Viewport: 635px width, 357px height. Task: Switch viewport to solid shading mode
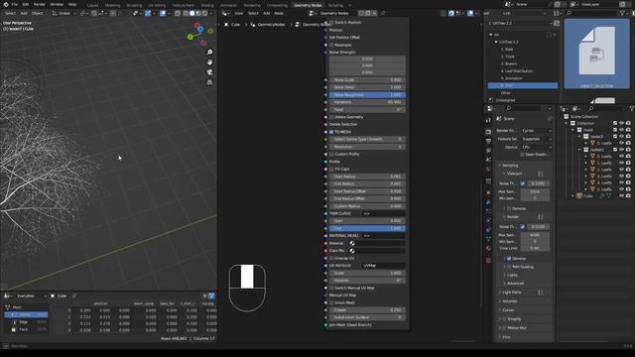point(191,13)
